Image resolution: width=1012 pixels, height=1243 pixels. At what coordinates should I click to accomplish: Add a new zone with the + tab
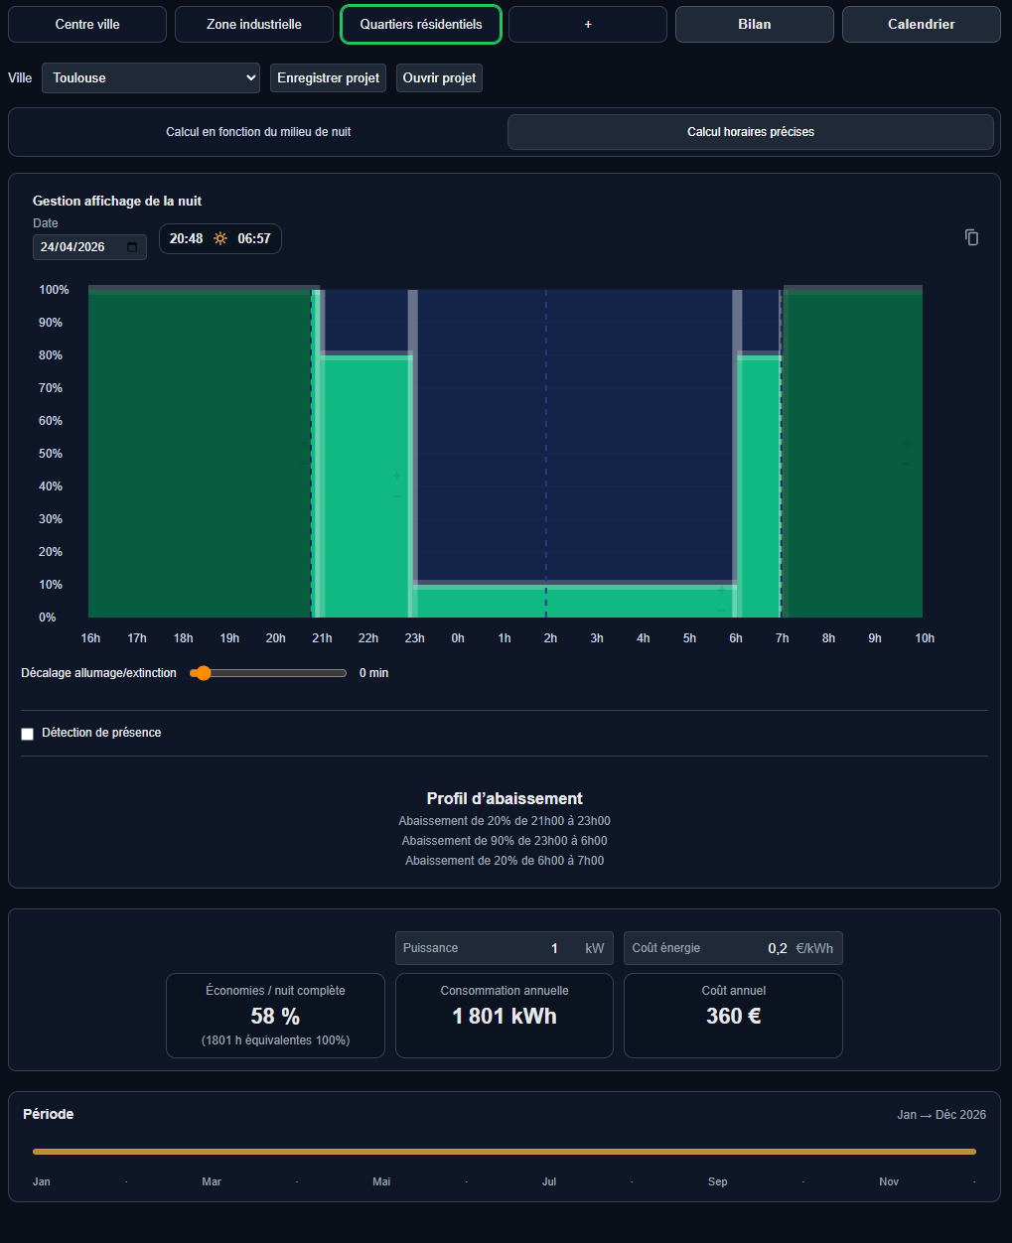pos(588,24)
